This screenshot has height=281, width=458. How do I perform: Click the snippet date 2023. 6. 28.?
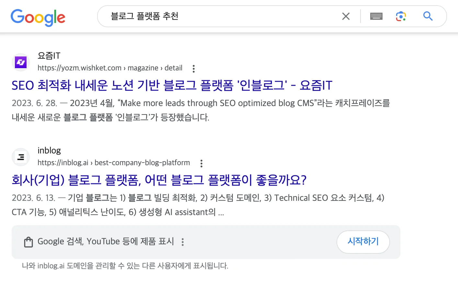click(x=35, y=103)
